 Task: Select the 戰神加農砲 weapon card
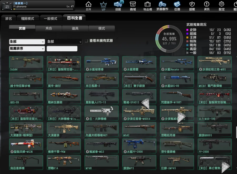(x=64, y=97)
